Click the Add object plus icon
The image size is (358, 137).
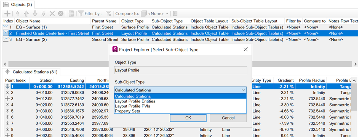[7, 13]
